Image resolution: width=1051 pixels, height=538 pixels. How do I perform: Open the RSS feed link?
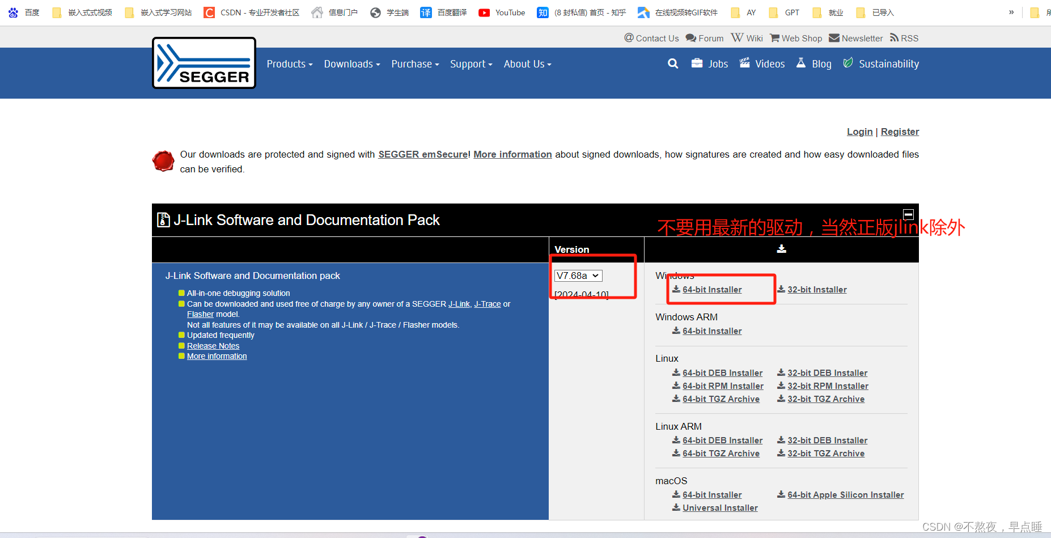(904, 38)
